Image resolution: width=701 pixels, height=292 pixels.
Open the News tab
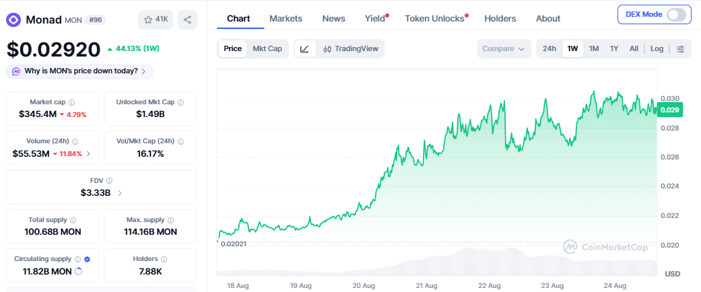pyautogui.click(x=334, y=19)
